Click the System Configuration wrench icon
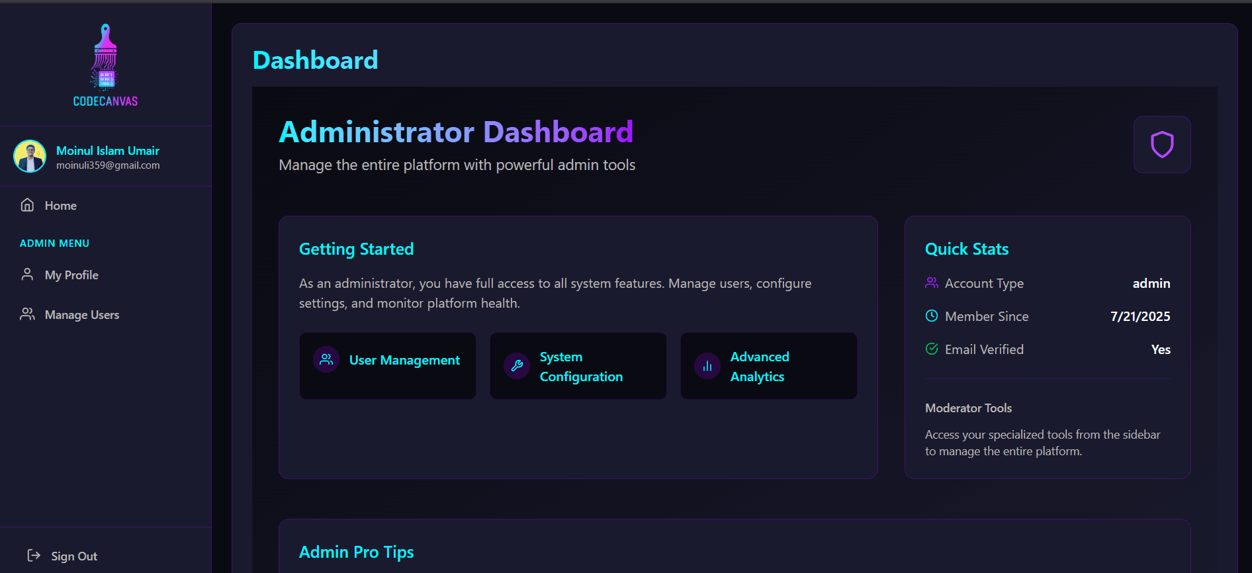This screenshot has width=1252, height=573. point(517,366)
